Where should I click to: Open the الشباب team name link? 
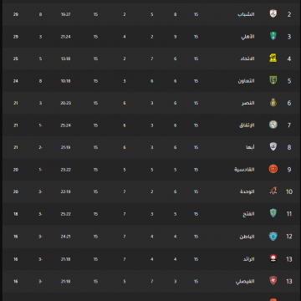(x=246, y=14)
